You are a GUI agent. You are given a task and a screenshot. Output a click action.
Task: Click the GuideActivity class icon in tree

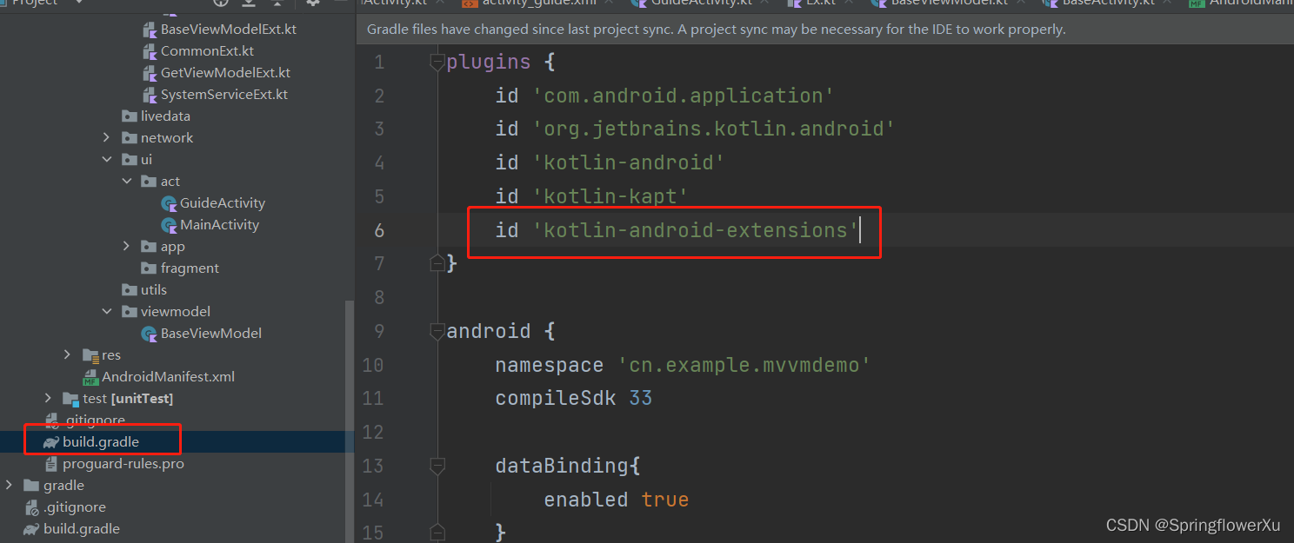point(169,203)
